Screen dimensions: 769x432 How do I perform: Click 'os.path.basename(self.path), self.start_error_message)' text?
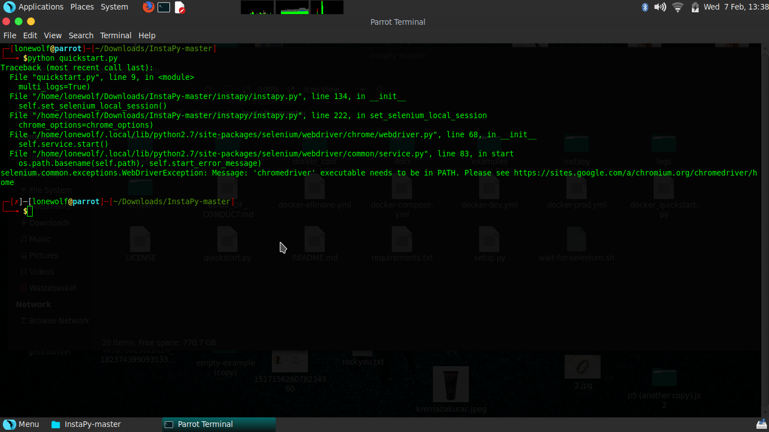click(x=140, y=163)
